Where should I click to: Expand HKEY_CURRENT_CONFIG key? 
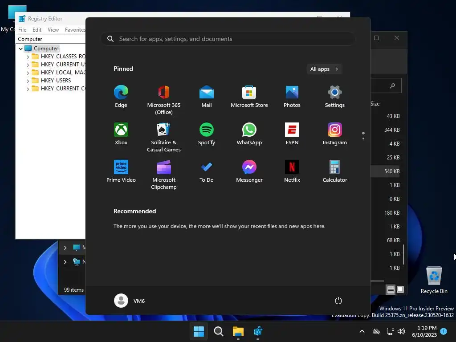28,89
